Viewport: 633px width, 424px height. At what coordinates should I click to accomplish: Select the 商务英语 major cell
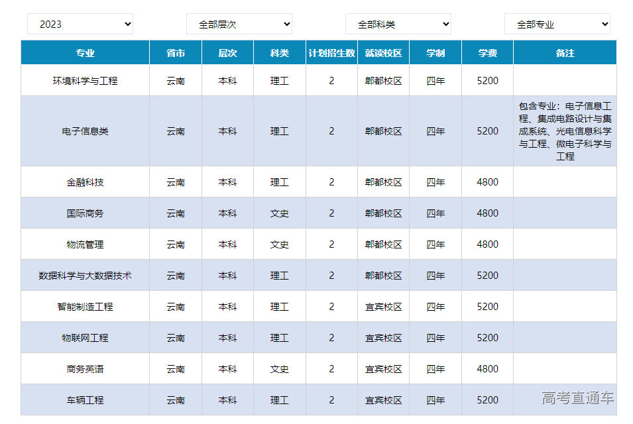pos(85,369)
